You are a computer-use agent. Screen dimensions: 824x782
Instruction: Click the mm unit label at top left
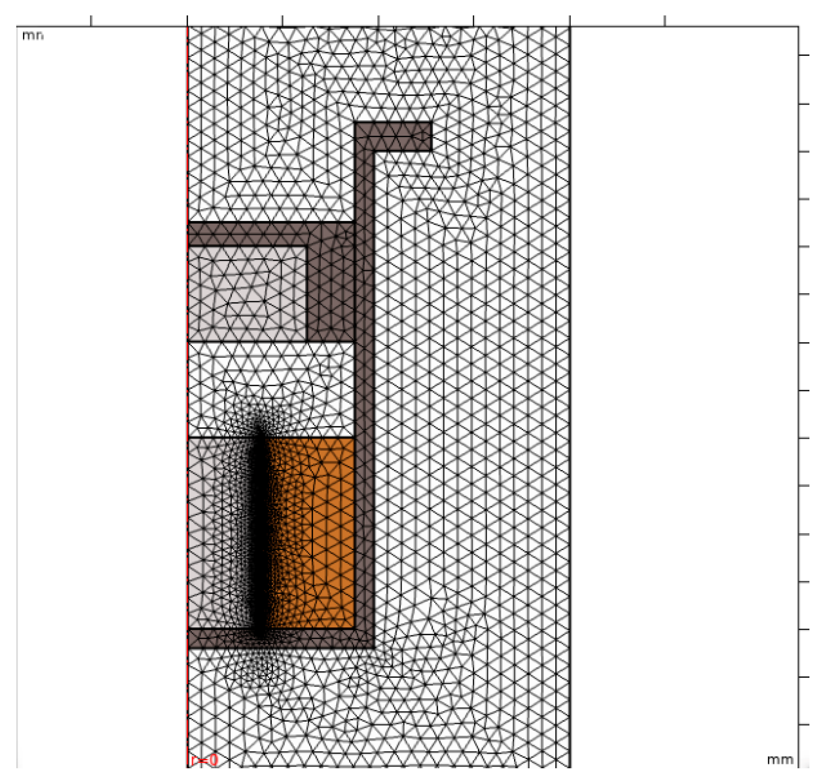point(32,35)
